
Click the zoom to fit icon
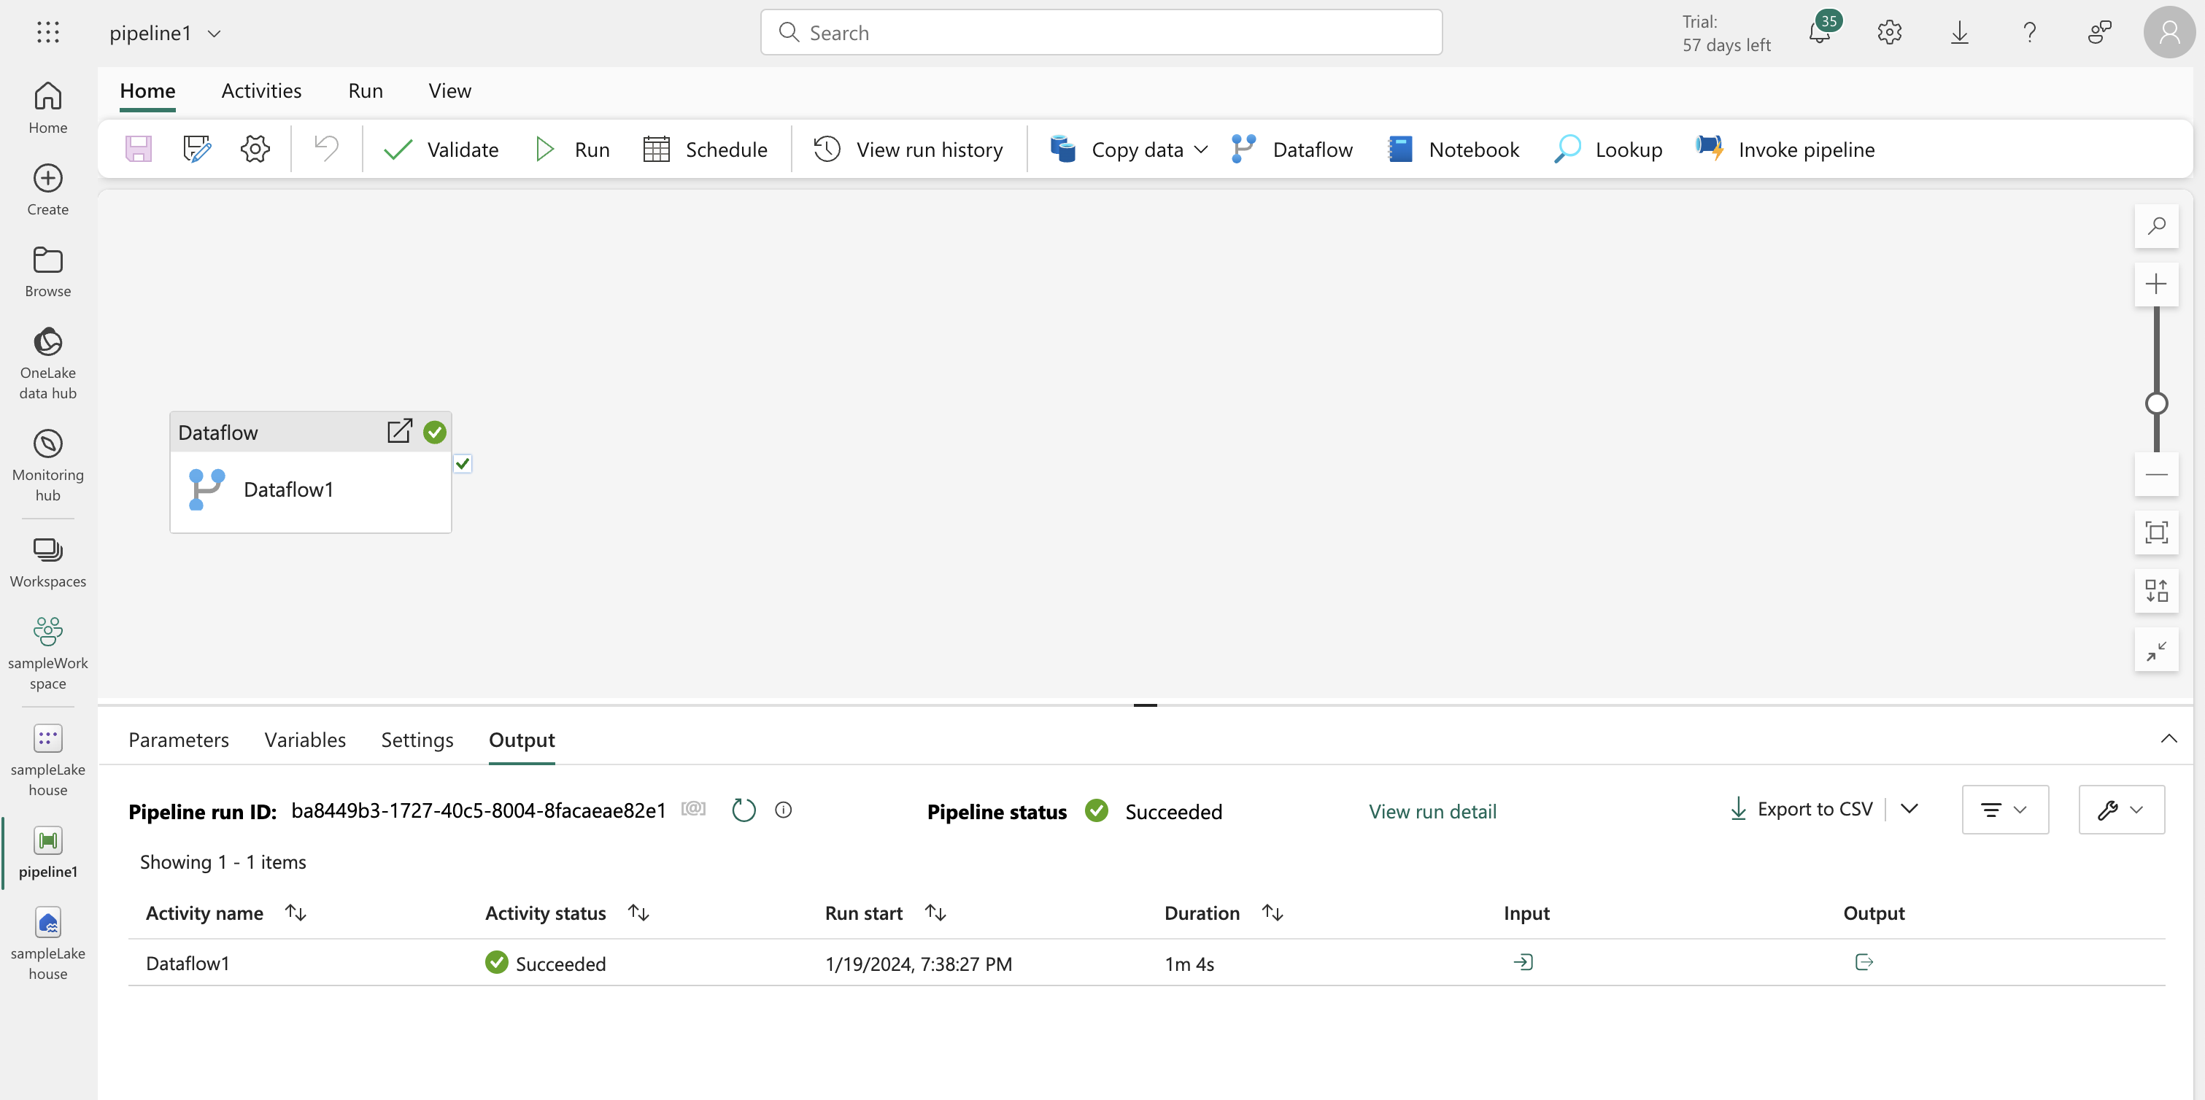pyautogui.click(x=2156, y=532)
